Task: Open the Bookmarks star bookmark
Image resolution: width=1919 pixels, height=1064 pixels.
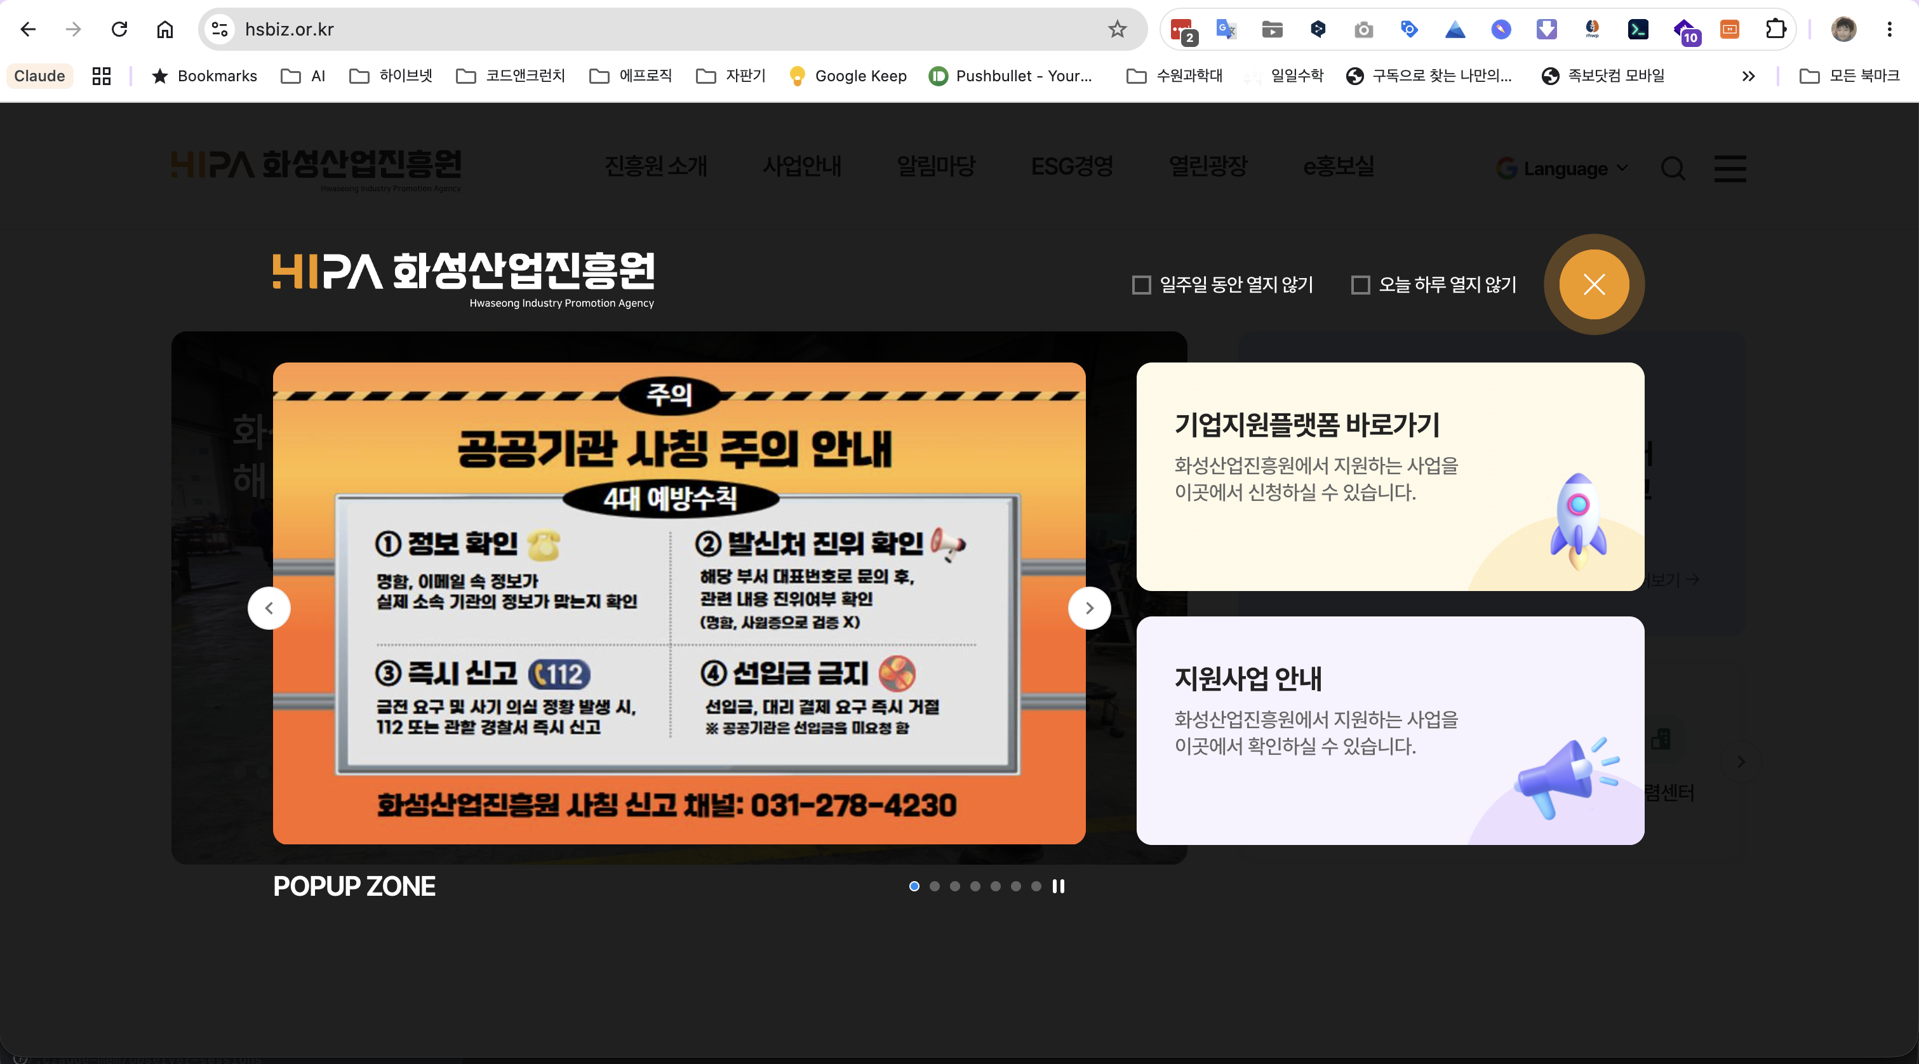Action: [204, 75]
